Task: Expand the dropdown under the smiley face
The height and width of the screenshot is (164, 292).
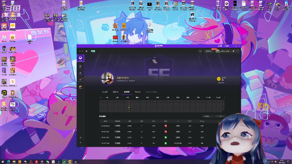Action: (x=222, y=83)
